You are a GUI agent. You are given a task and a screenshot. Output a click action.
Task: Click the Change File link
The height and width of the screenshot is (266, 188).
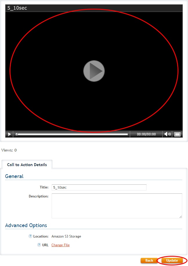[x=61, y=245]
